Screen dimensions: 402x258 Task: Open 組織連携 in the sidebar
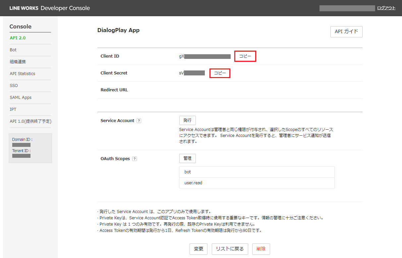click(x=18, y=62)
